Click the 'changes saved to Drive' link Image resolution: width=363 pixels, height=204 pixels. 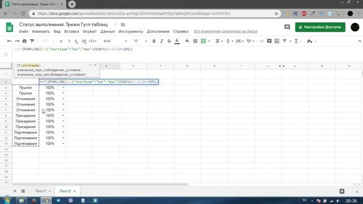(226, 32)
